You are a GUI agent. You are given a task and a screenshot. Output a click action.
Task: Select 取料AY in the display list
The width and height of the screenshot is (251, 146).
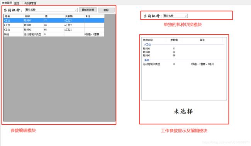click(147, 52)
